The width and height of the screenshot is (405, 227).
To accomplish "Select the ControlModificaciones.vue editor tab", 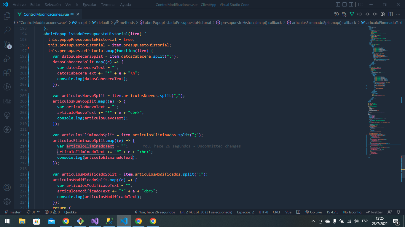I will tap(48, 14).
